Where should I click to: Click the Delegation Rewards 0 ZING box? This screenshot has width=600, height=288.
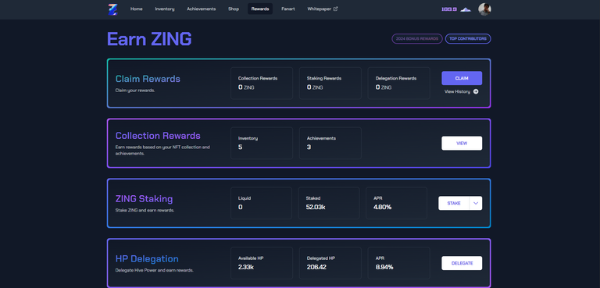398,83
